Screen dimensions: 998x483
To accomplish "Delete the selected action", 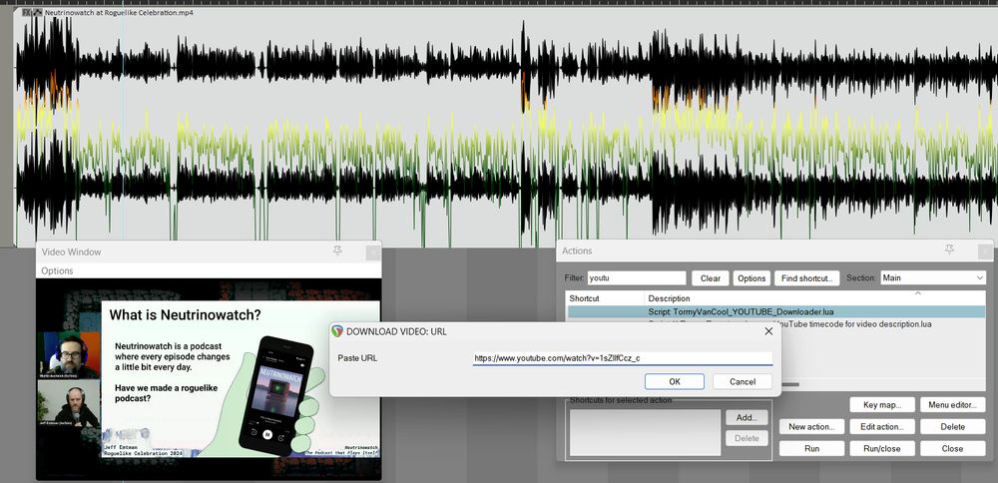I will tap(952, 426).
